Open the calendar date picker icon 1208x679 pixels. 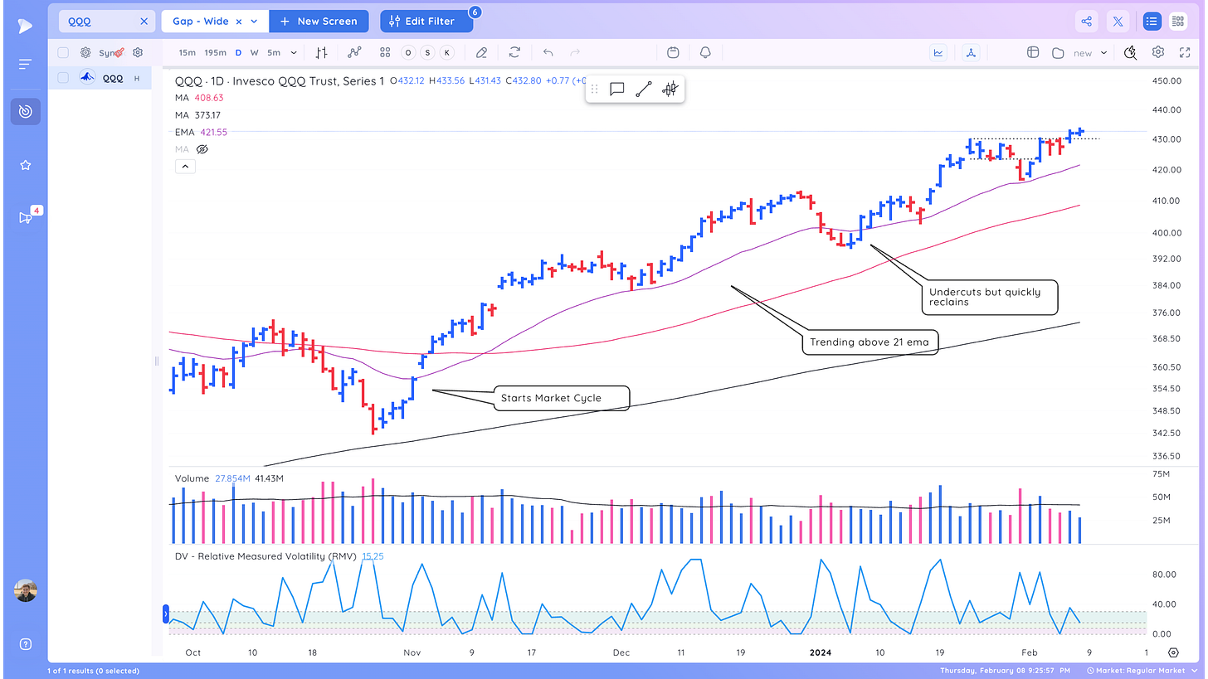[x=673, y=52]
